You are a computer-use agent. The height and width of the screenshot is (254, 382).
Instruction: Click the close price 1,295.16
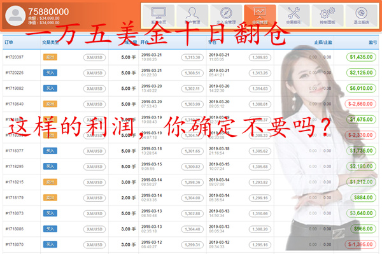pos(260,244)
